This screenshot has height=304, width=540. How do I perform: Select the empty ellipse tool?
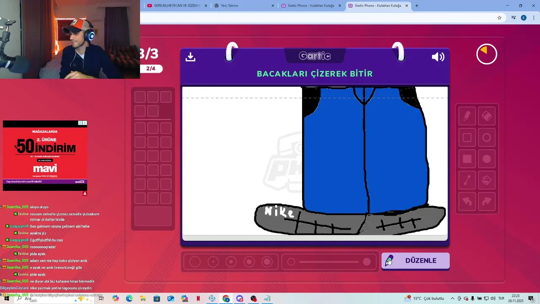(x=487, y=138)
